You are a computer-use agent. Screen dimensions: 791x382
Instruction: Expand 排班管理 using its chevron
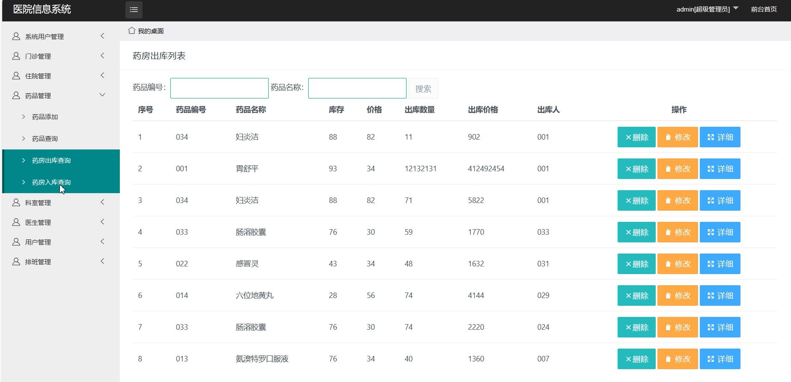(102, 261)
